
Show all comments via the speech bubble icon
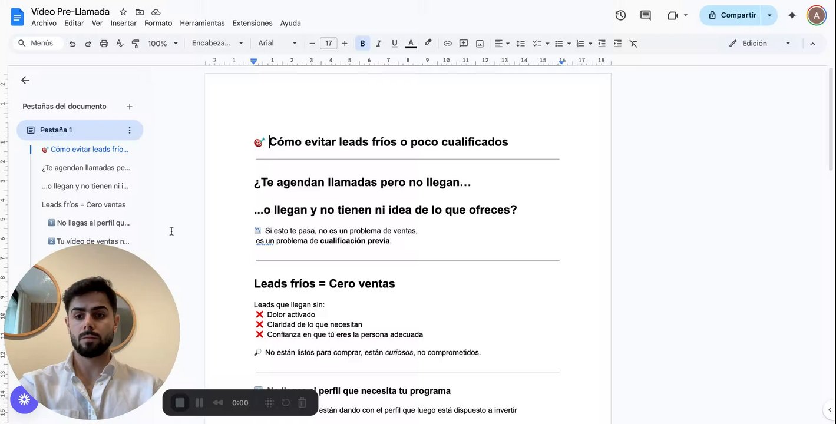(646, 15)
